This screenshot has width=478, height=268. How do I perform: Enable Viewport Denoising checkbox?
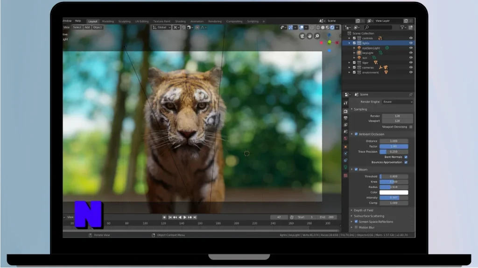[x=411, y=127]
